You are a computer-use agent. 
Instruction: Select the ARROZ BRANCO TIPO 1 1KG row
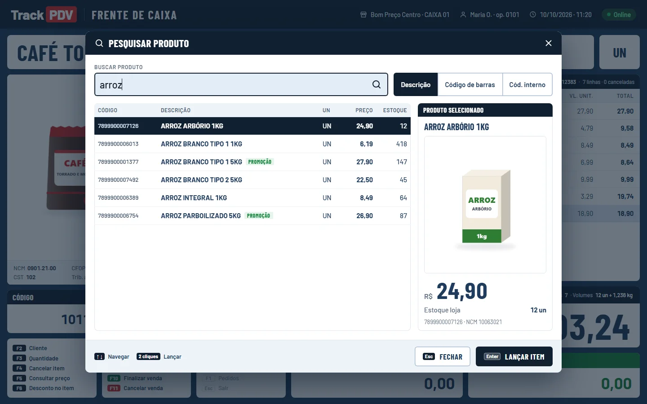253,144
